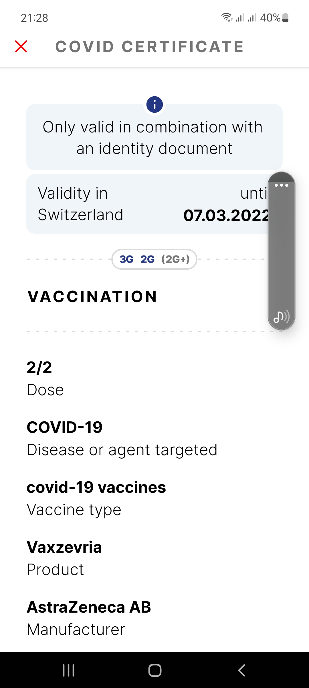Click the gray floating volume slider bar
This screenshot has width=309, height=688.
tap(281, 249)
